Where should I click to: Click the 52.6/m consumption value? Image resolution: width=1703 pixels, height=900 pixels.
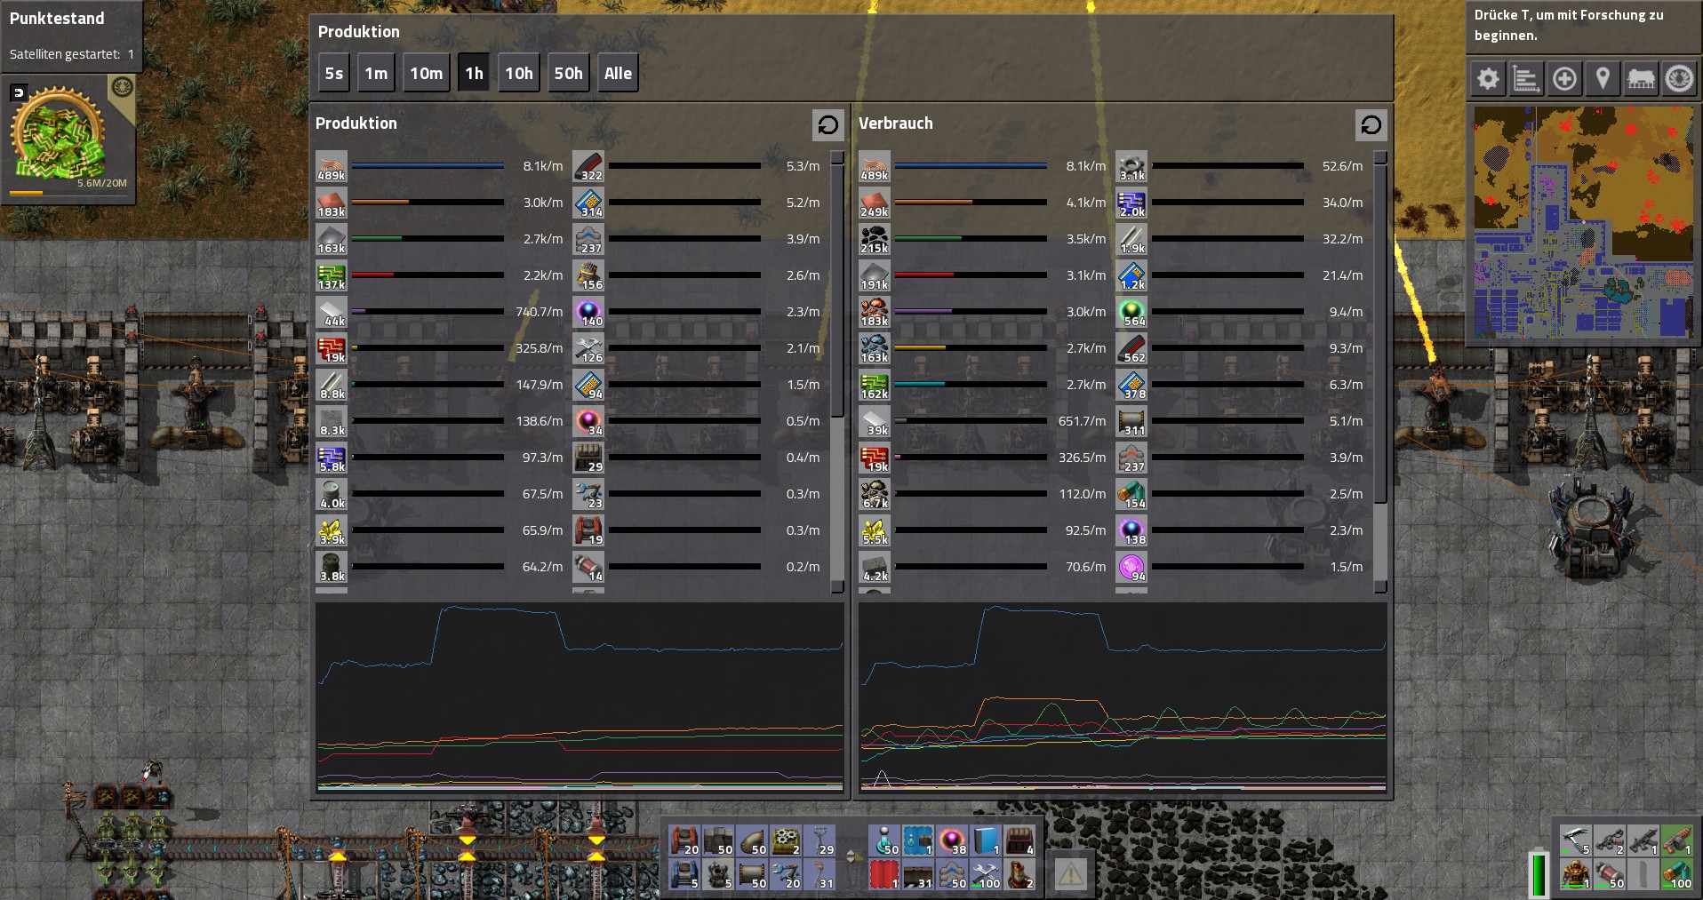[1342, 166]
